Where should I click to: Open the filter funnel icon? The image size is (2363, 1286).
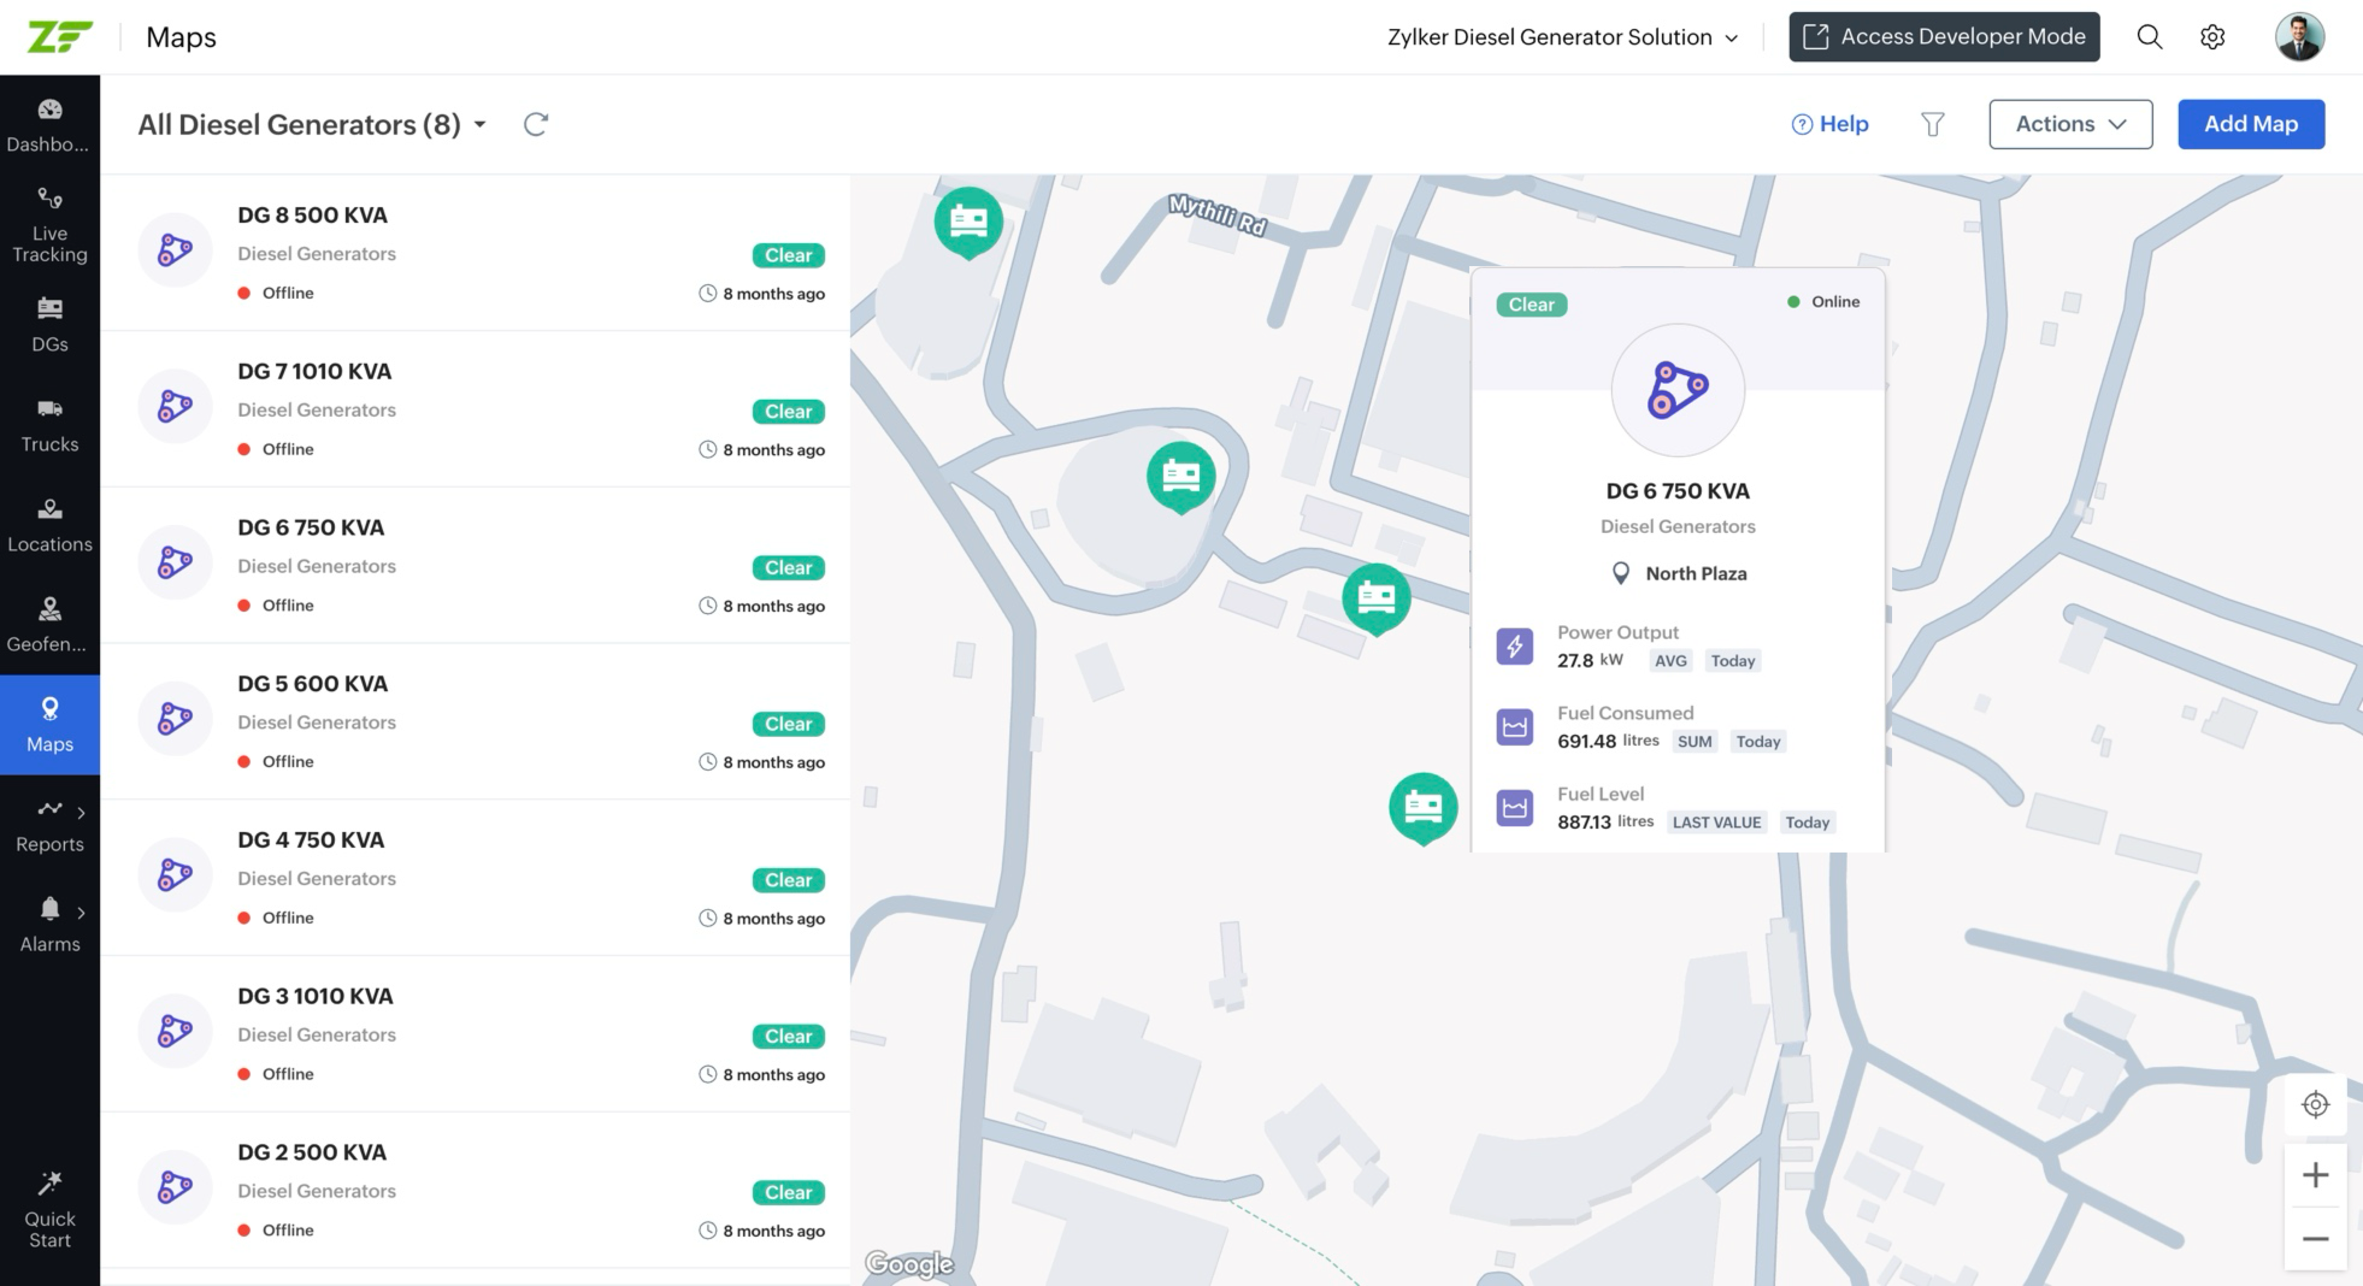click(x=1932, y=124)
